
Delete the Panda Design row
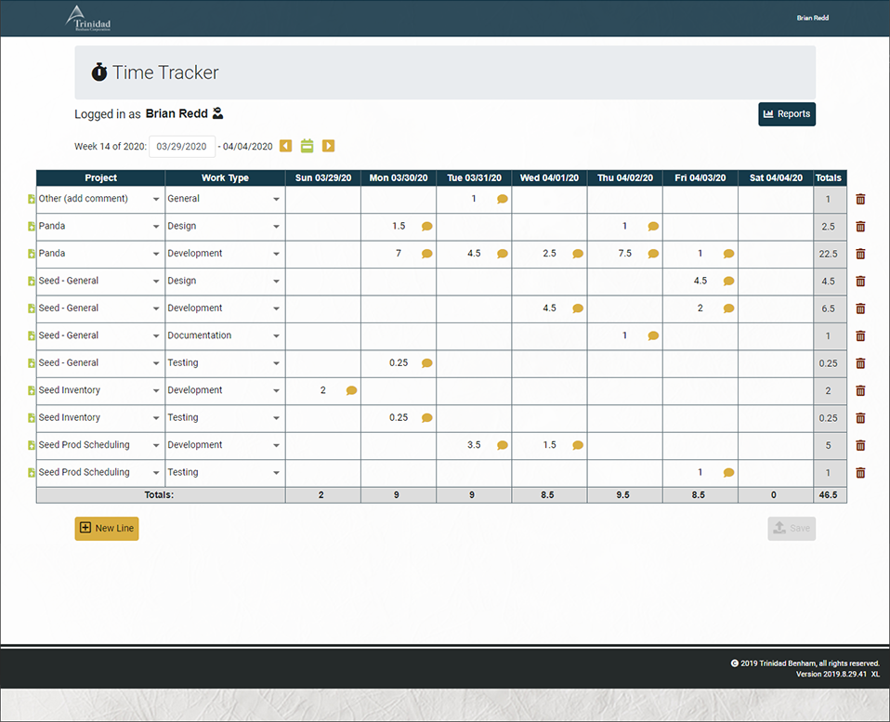point(860,227)
